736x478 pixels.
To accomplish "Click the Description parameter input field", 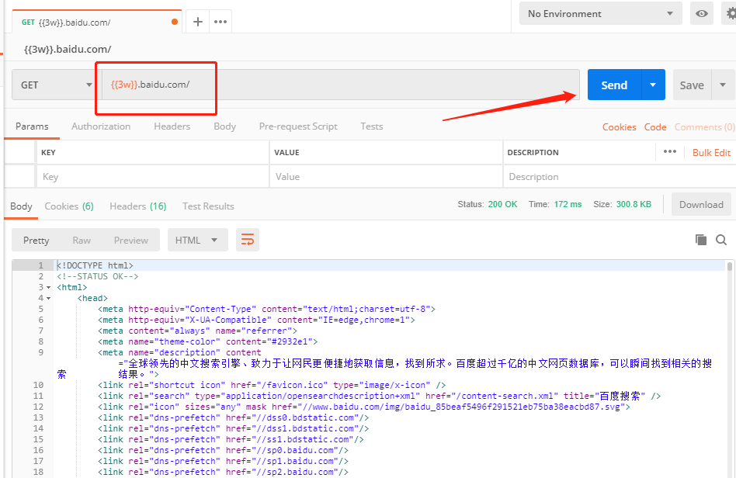I will coord(620,177).
